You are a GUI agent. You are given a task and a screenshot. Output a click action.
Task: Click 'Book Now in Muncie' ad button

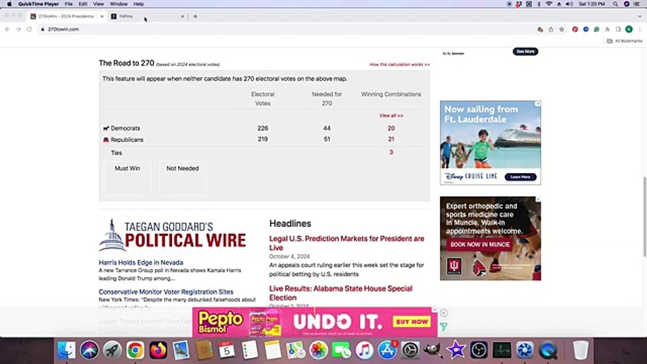(480, 245)
